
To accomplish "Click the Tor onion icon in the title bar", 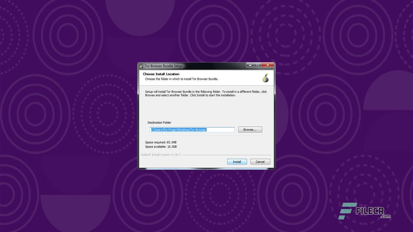I will pyautogui.click(x=141, y=66).
